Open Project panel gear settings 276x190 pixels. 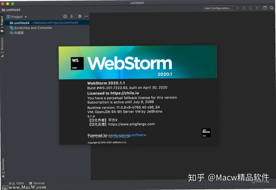[x=80, y=16]
